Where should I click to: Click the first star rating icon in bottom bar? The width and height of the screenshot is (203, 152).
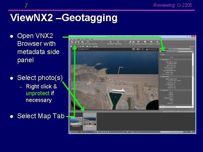[x=100, y=132]
